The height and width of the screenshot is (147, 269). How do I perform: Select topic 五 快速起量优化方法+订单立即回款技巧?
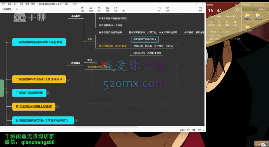(x=43, y=120)
